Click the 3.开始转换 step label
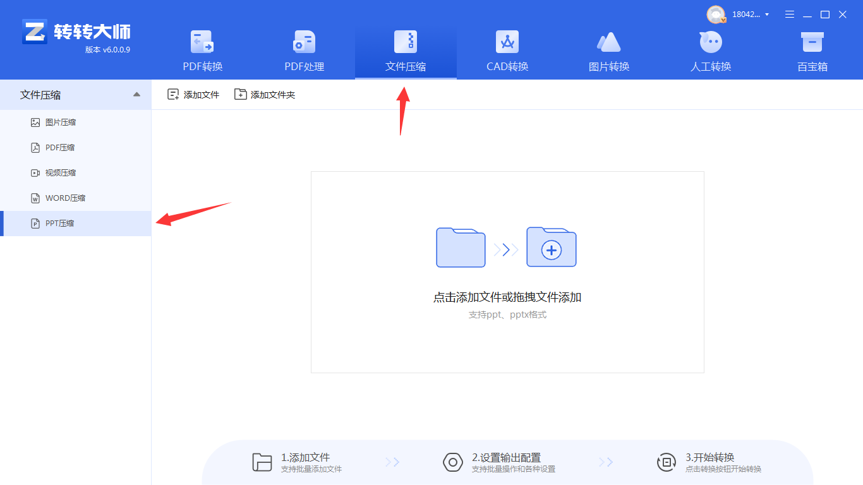The image size is (863, 485). tap(710, 457)
